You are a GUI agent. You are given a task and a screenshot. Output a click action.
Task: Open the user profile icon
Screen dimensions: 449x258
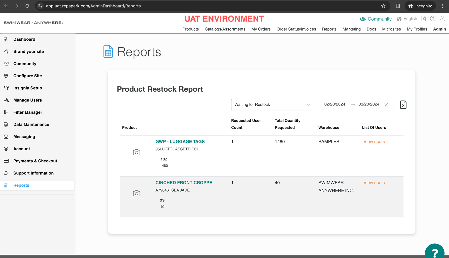(442, 19)
